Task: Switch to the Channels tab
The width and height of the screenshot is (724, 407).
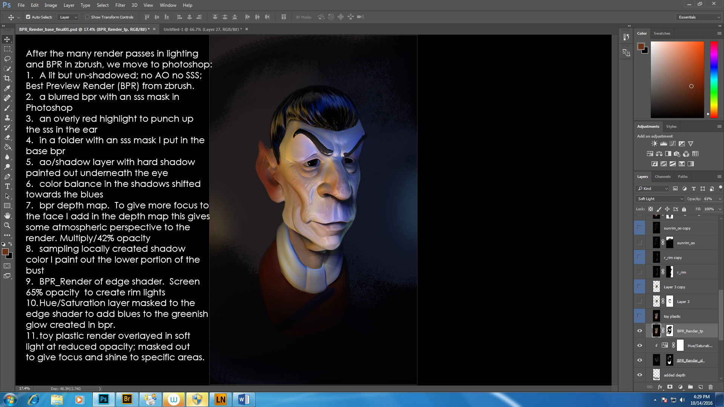Action: click(663, 176)
